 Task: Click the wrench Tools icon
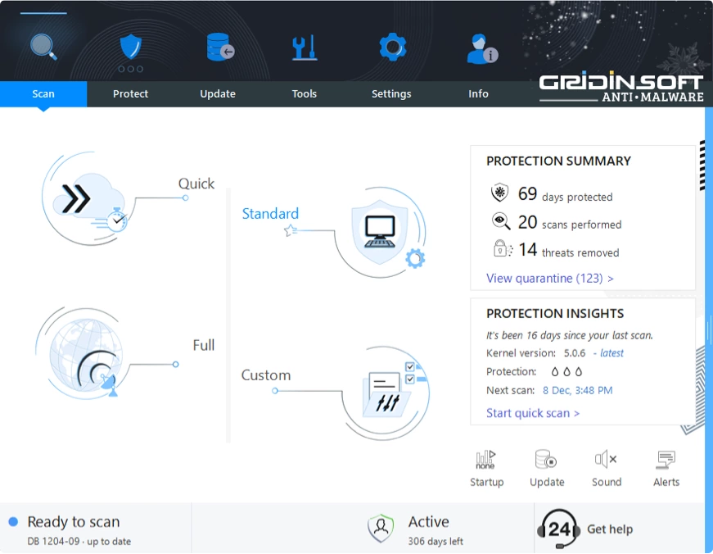pos(305,48)
